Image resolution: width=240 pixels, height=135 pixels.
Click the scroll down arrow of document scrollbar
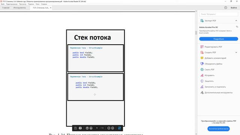tap(196, 134)
